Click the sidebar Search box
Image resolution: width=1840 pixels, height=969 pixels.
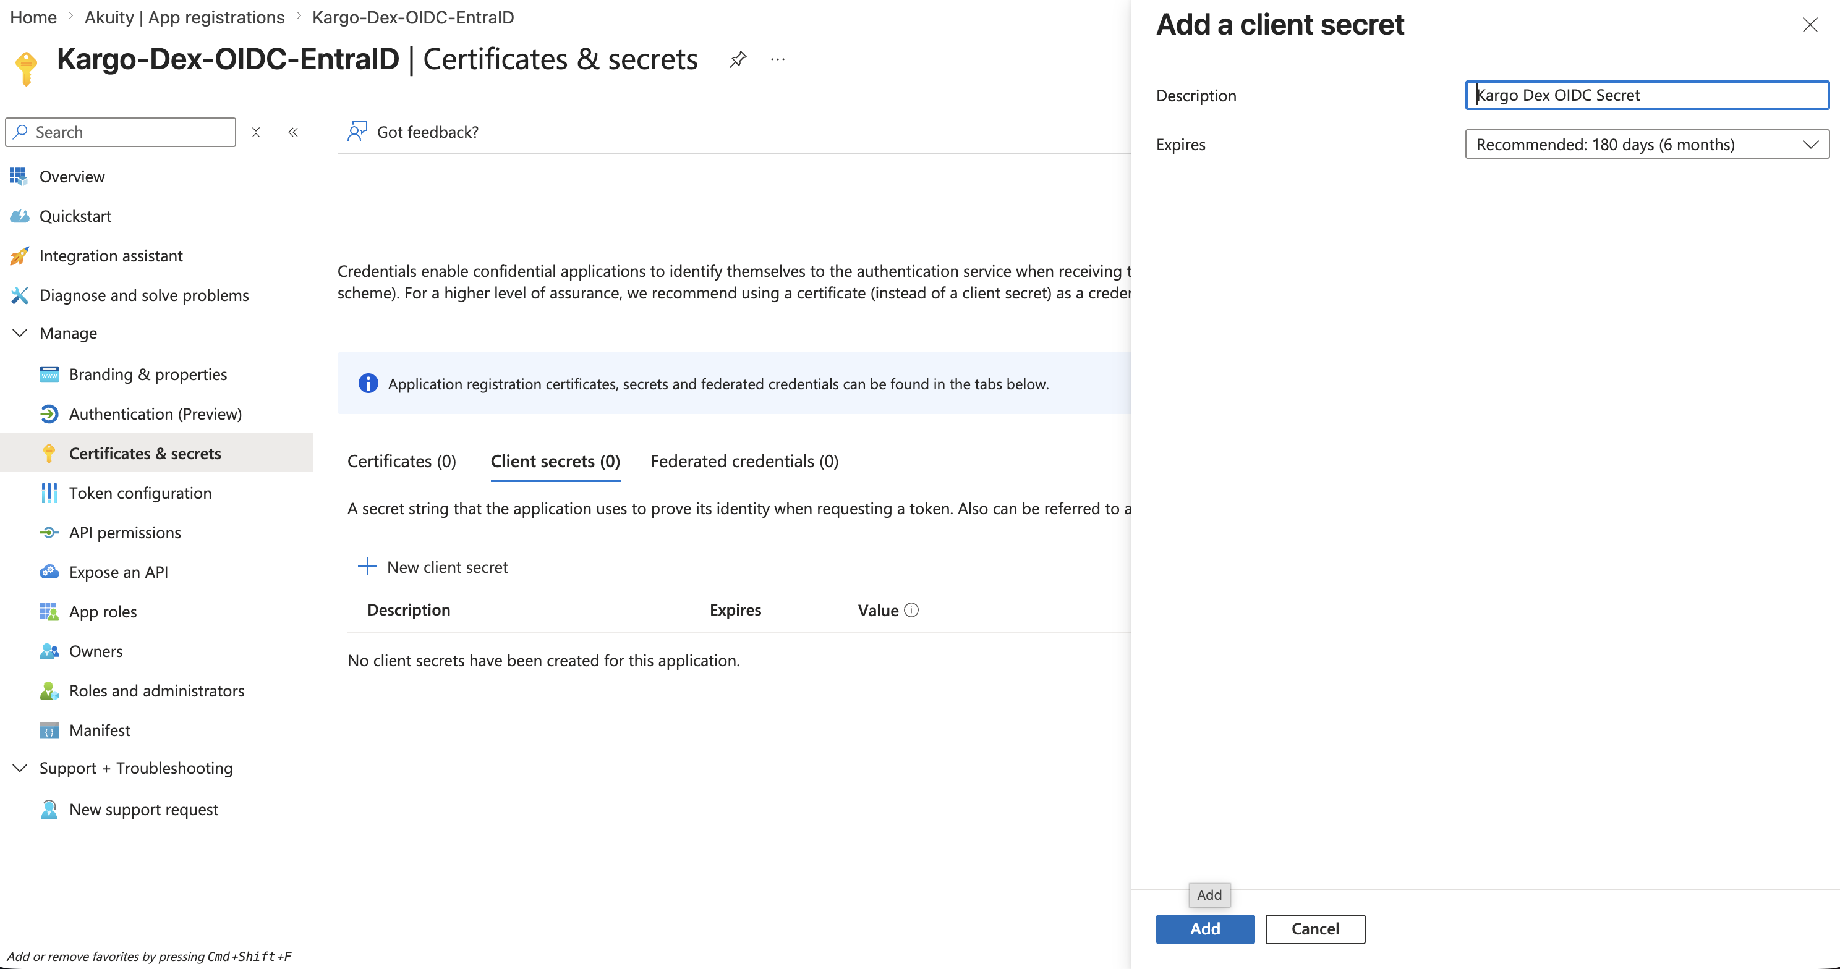(121, 132)
